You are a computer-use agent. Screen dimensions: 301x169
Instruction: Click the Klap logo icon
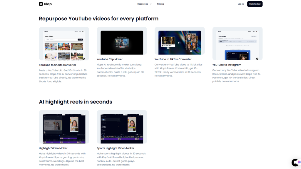41,4
